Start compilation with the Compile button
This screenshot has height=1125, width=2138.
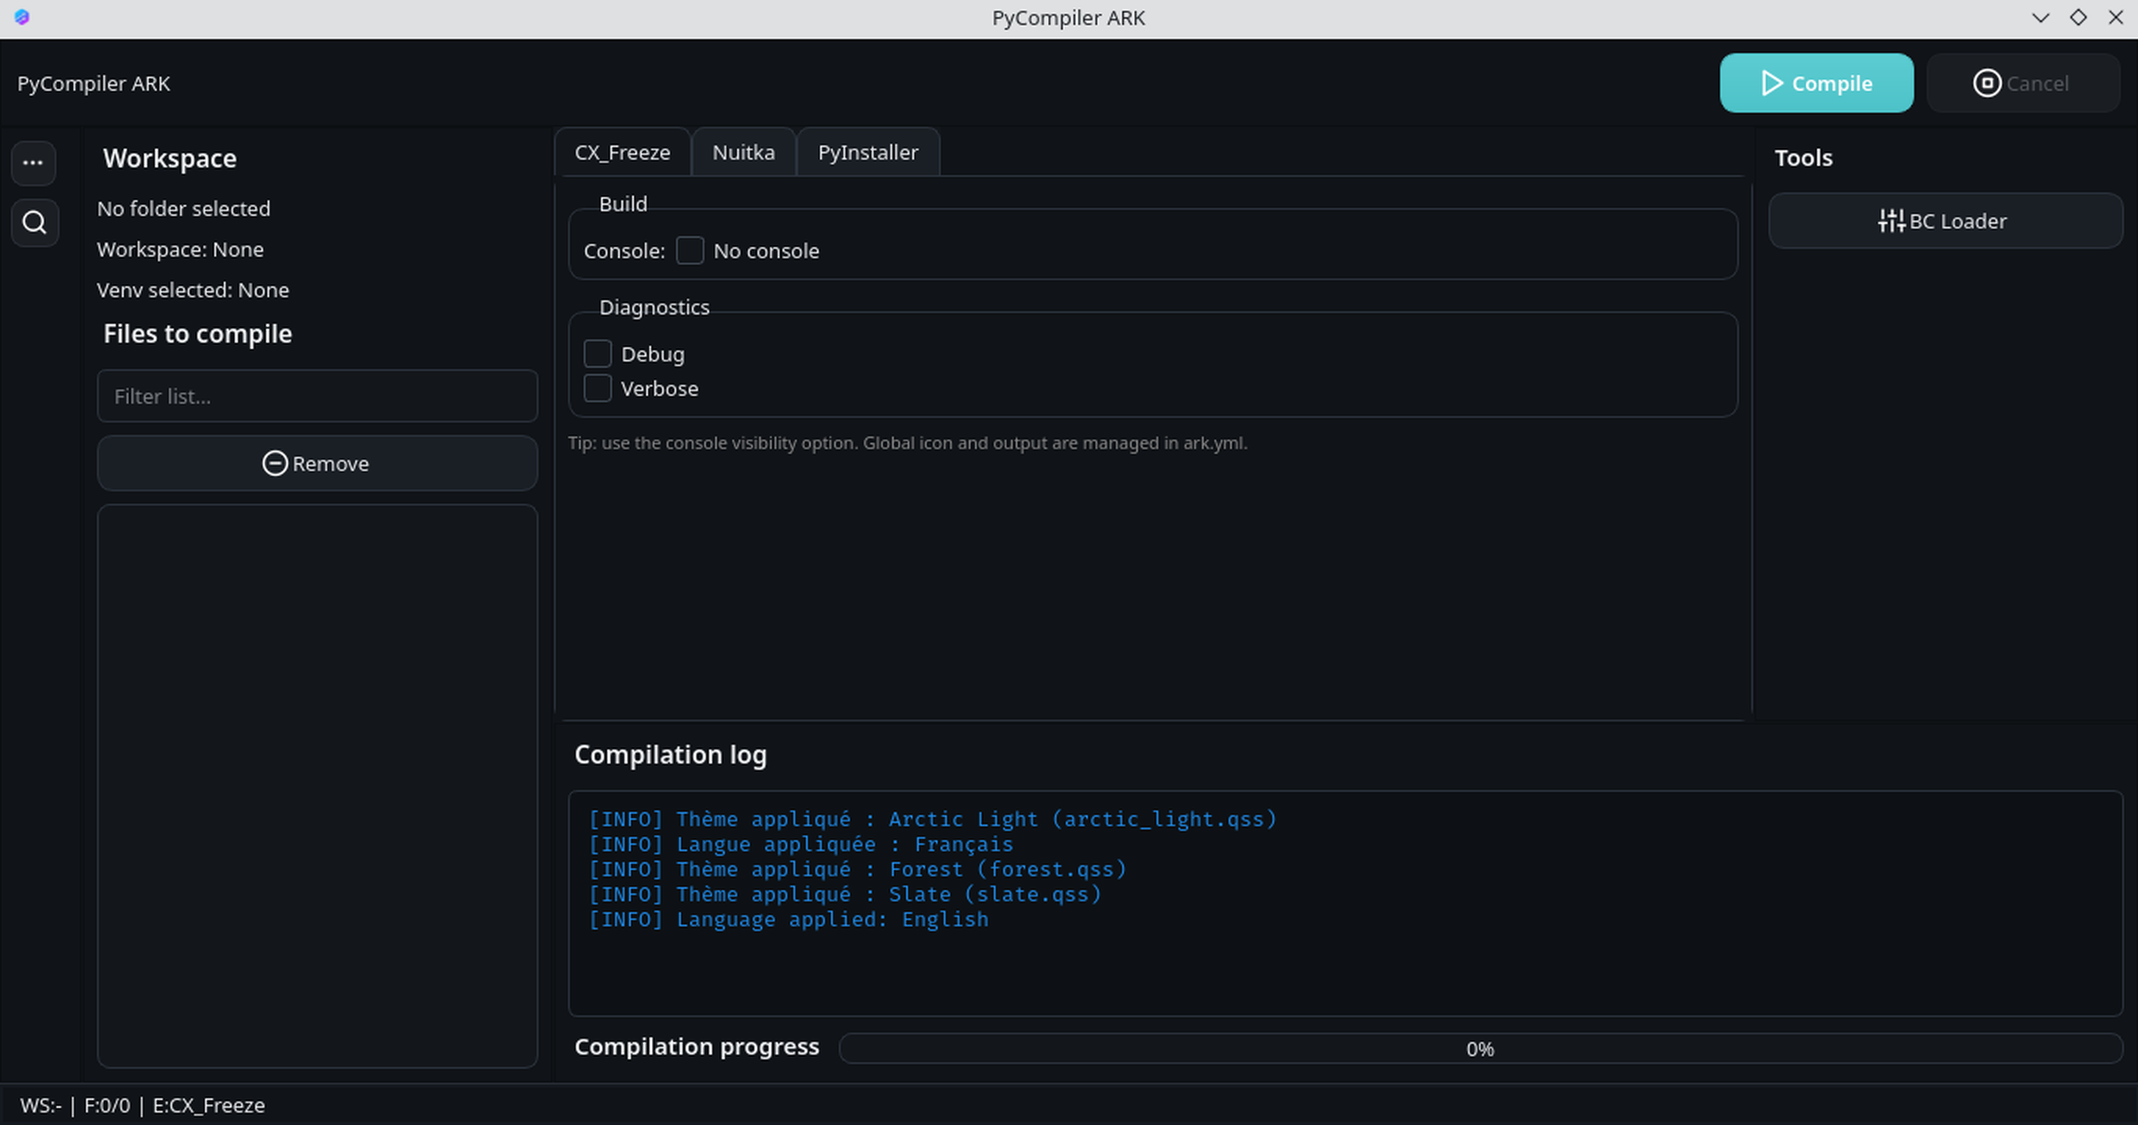point(1816,83)
